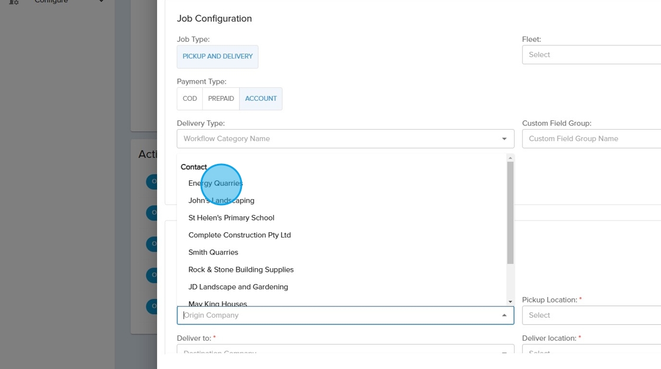
Task: Click the Pickup and Delivery job type
Action: pos(217,57)
